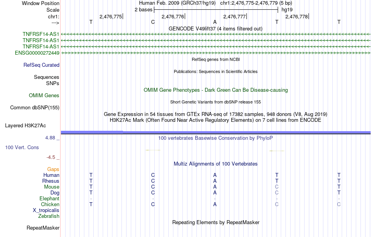This screenshot has height=237, width=371.
Task: Click the -4.5 PhyloP lower limit
Action: (x=51, y=157)
